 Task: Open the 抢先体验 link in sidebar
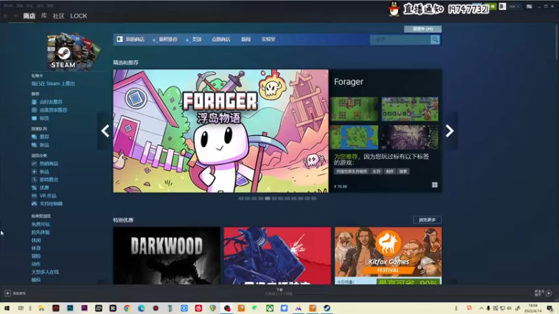click(41, 232)
